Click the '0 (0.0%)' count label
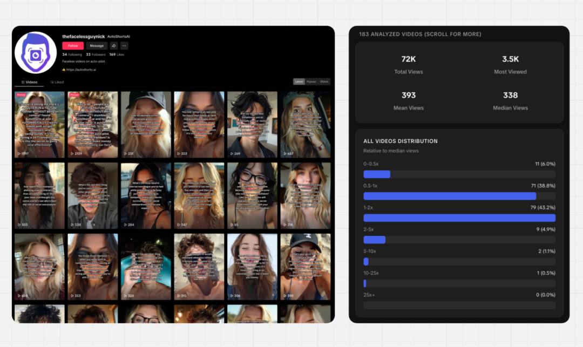 point(546,295)
